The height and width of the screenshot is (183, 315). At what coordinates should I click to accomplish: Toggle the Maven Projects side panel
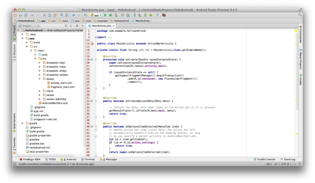(300, 59)
